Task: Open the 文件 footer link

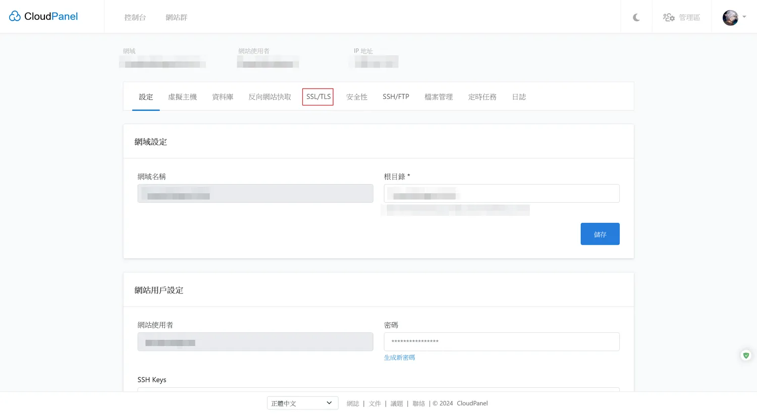Action: pos(374,403)
